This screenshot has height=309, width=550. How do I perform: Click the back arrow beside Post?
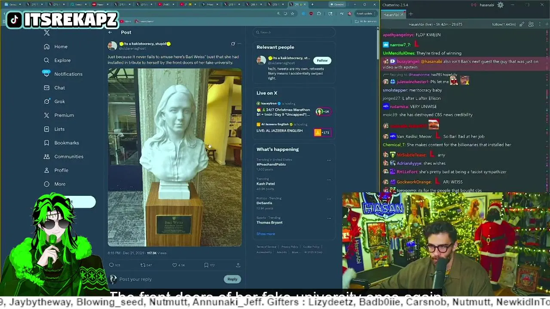tap(110, 32)
